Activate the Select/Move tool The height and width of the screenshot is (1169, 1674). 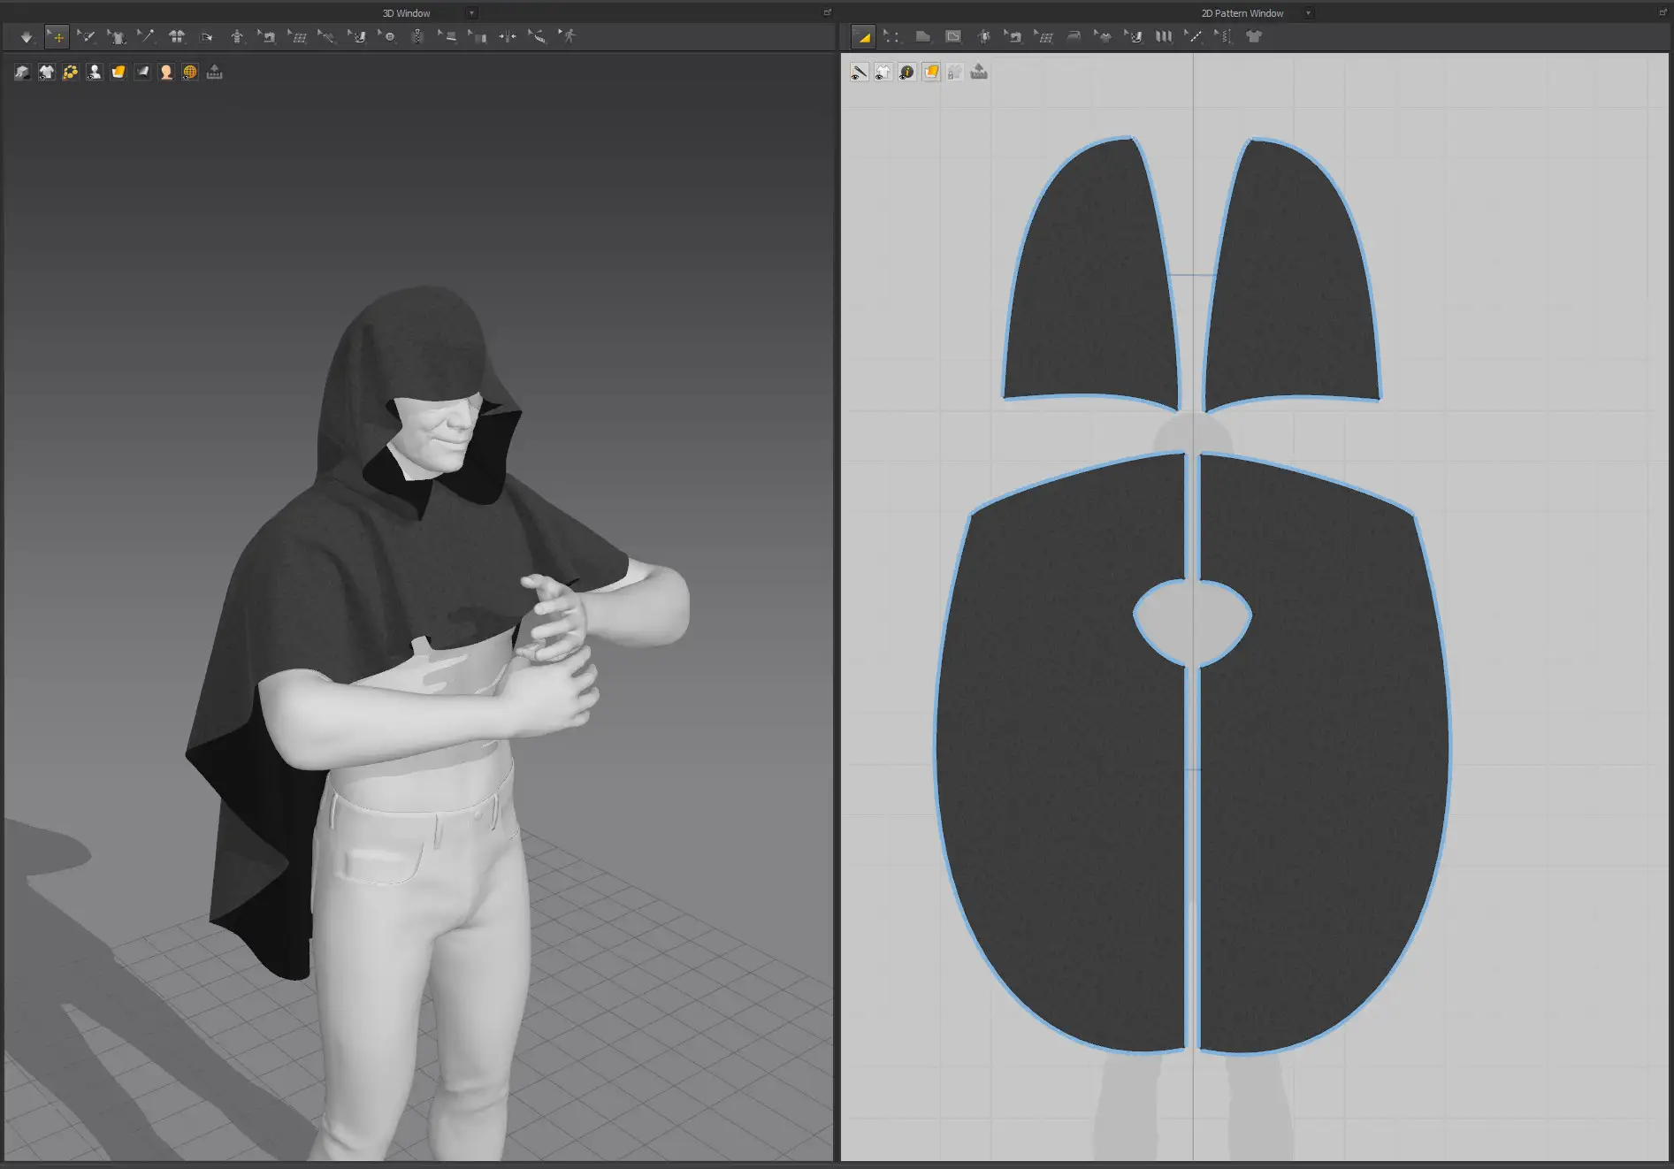pyautogui.click(x=57, y=36)
